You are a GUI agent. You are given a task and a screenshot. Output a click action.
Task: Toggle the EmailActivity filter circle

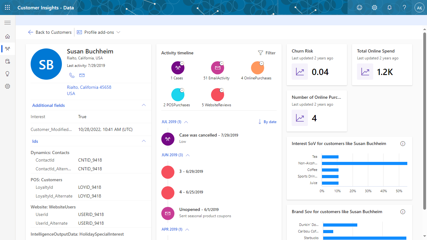pyautogui.click(x=217, y=68)
